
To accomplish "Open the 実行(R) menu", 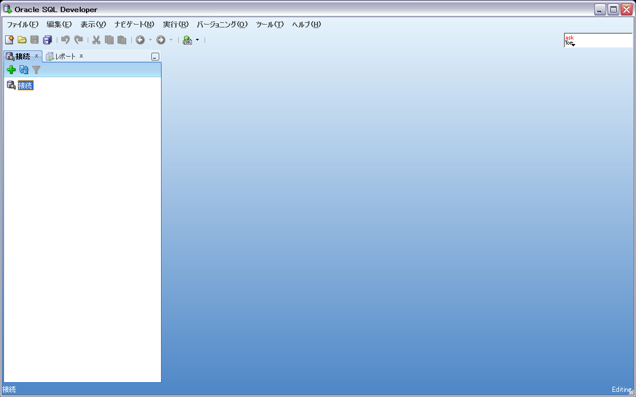I will (x=176, y=24).
